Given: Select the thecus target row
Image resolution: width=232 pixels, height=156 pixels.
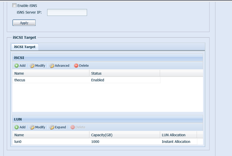Looking at the screenshot, I should click(x=20, y=80).
